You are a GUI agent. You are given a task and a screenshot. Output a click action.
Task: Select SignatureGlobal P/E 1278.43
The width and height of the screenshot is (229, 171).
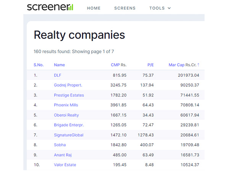[146, 135]
